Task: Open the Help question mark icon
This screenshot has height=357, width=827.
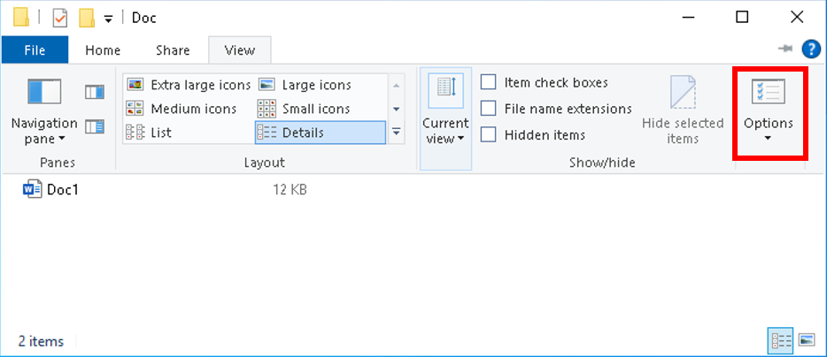Action: click(x=810, y=49)
